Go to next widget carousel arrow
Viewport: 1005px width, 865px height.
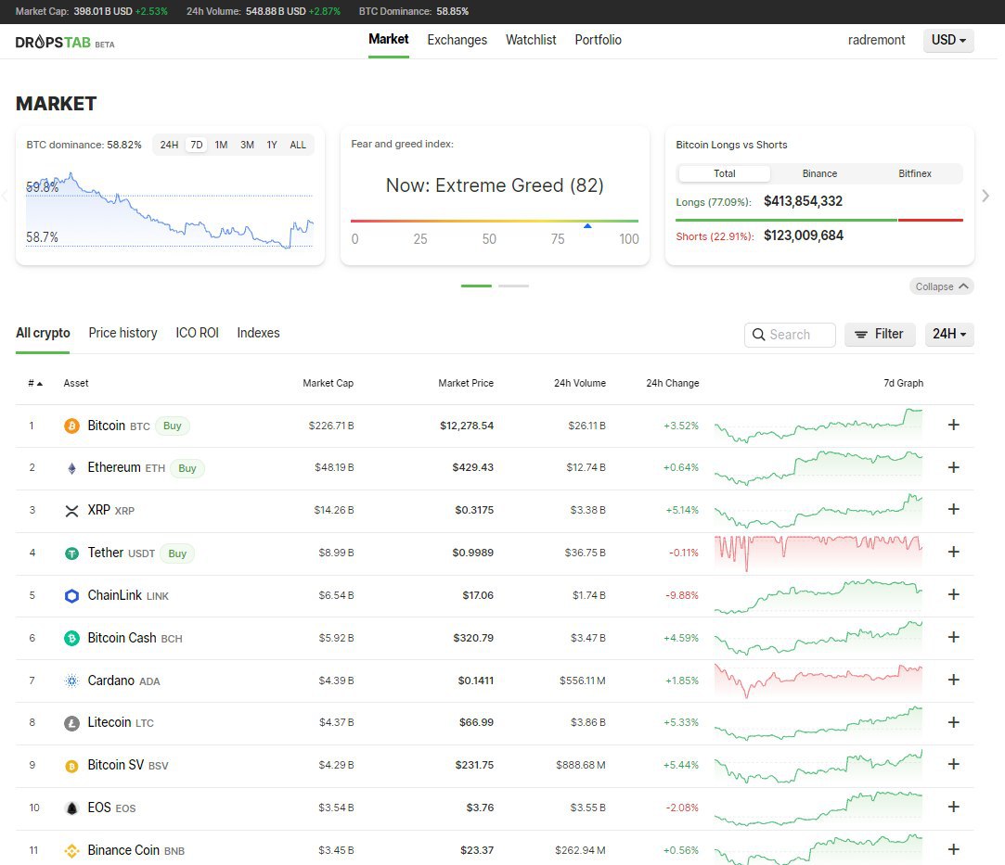(986, 196)
